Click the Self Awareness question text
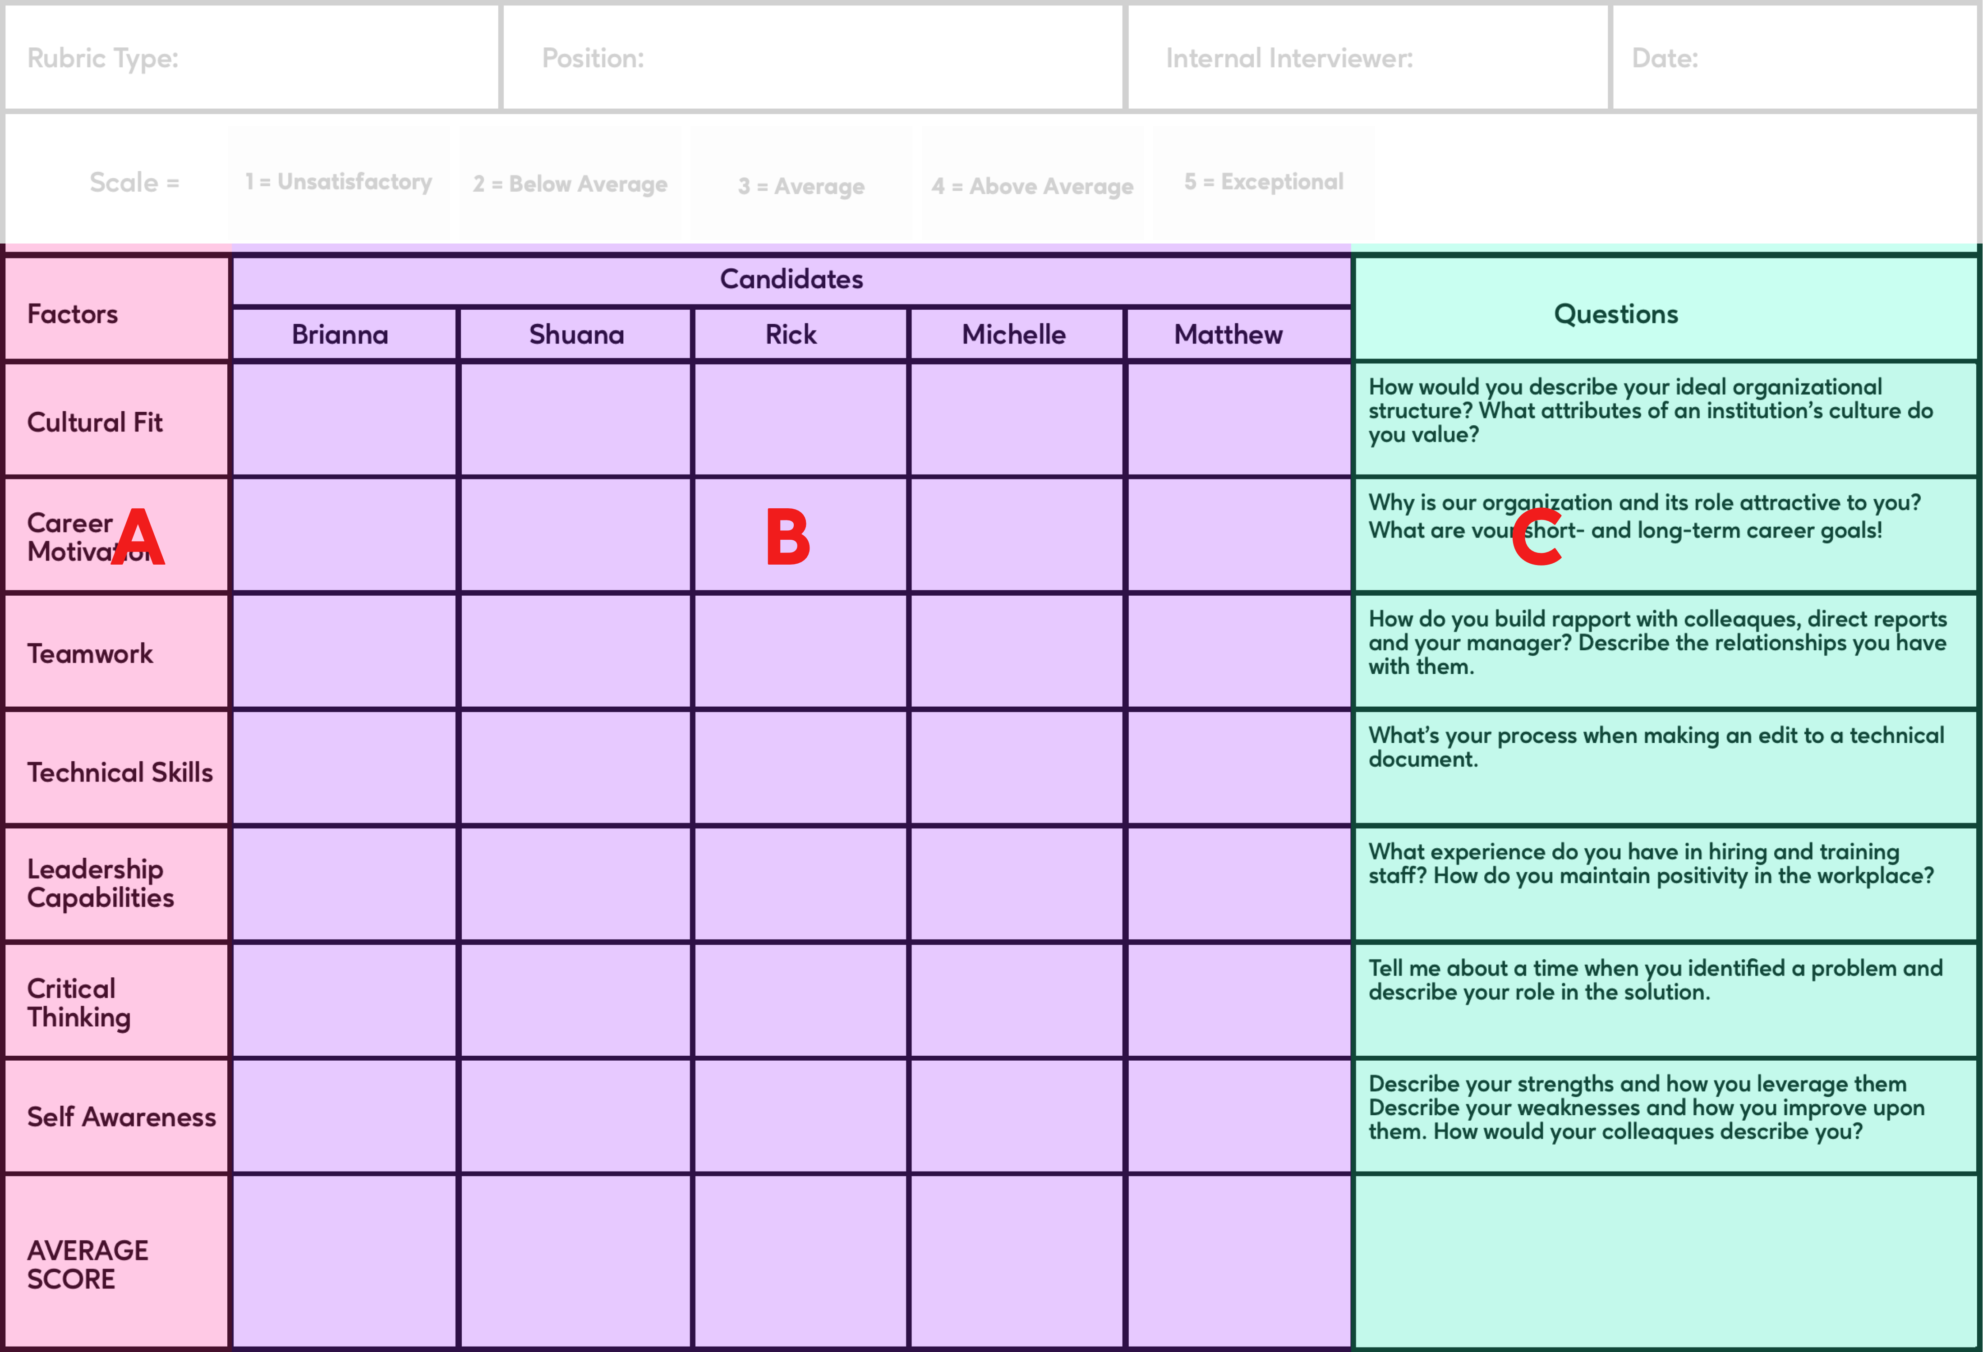1983x1352 pixels. point(1647,1107)
